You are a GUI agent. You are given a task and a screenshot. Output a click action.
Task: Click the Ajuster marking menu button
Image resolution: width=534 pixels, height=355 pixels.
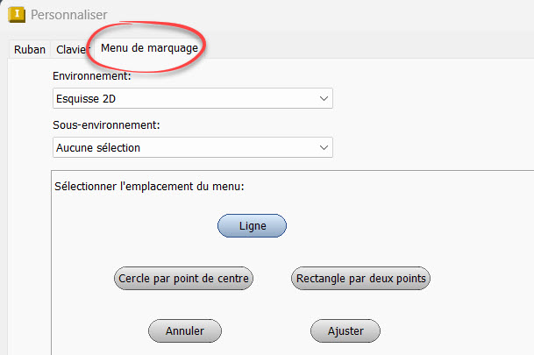pos(345,330)
